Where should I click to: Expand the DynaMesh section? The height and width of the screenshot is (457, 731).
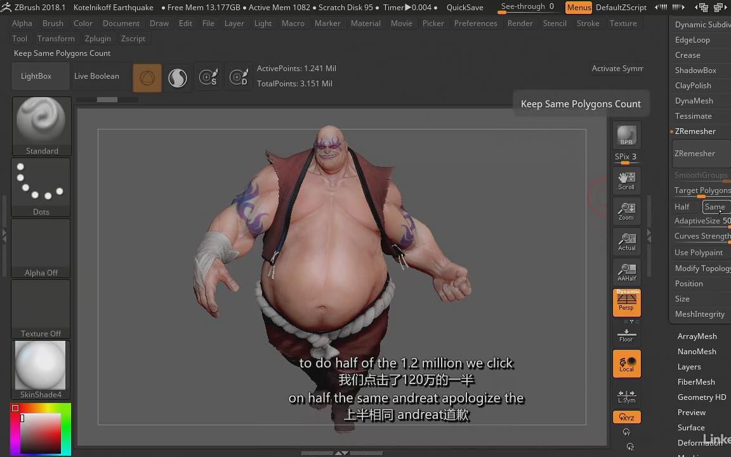pyautogui.click(x=693, y=100)
